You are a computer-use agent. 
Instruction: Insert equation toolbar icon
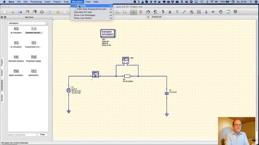tap(199, 12)
